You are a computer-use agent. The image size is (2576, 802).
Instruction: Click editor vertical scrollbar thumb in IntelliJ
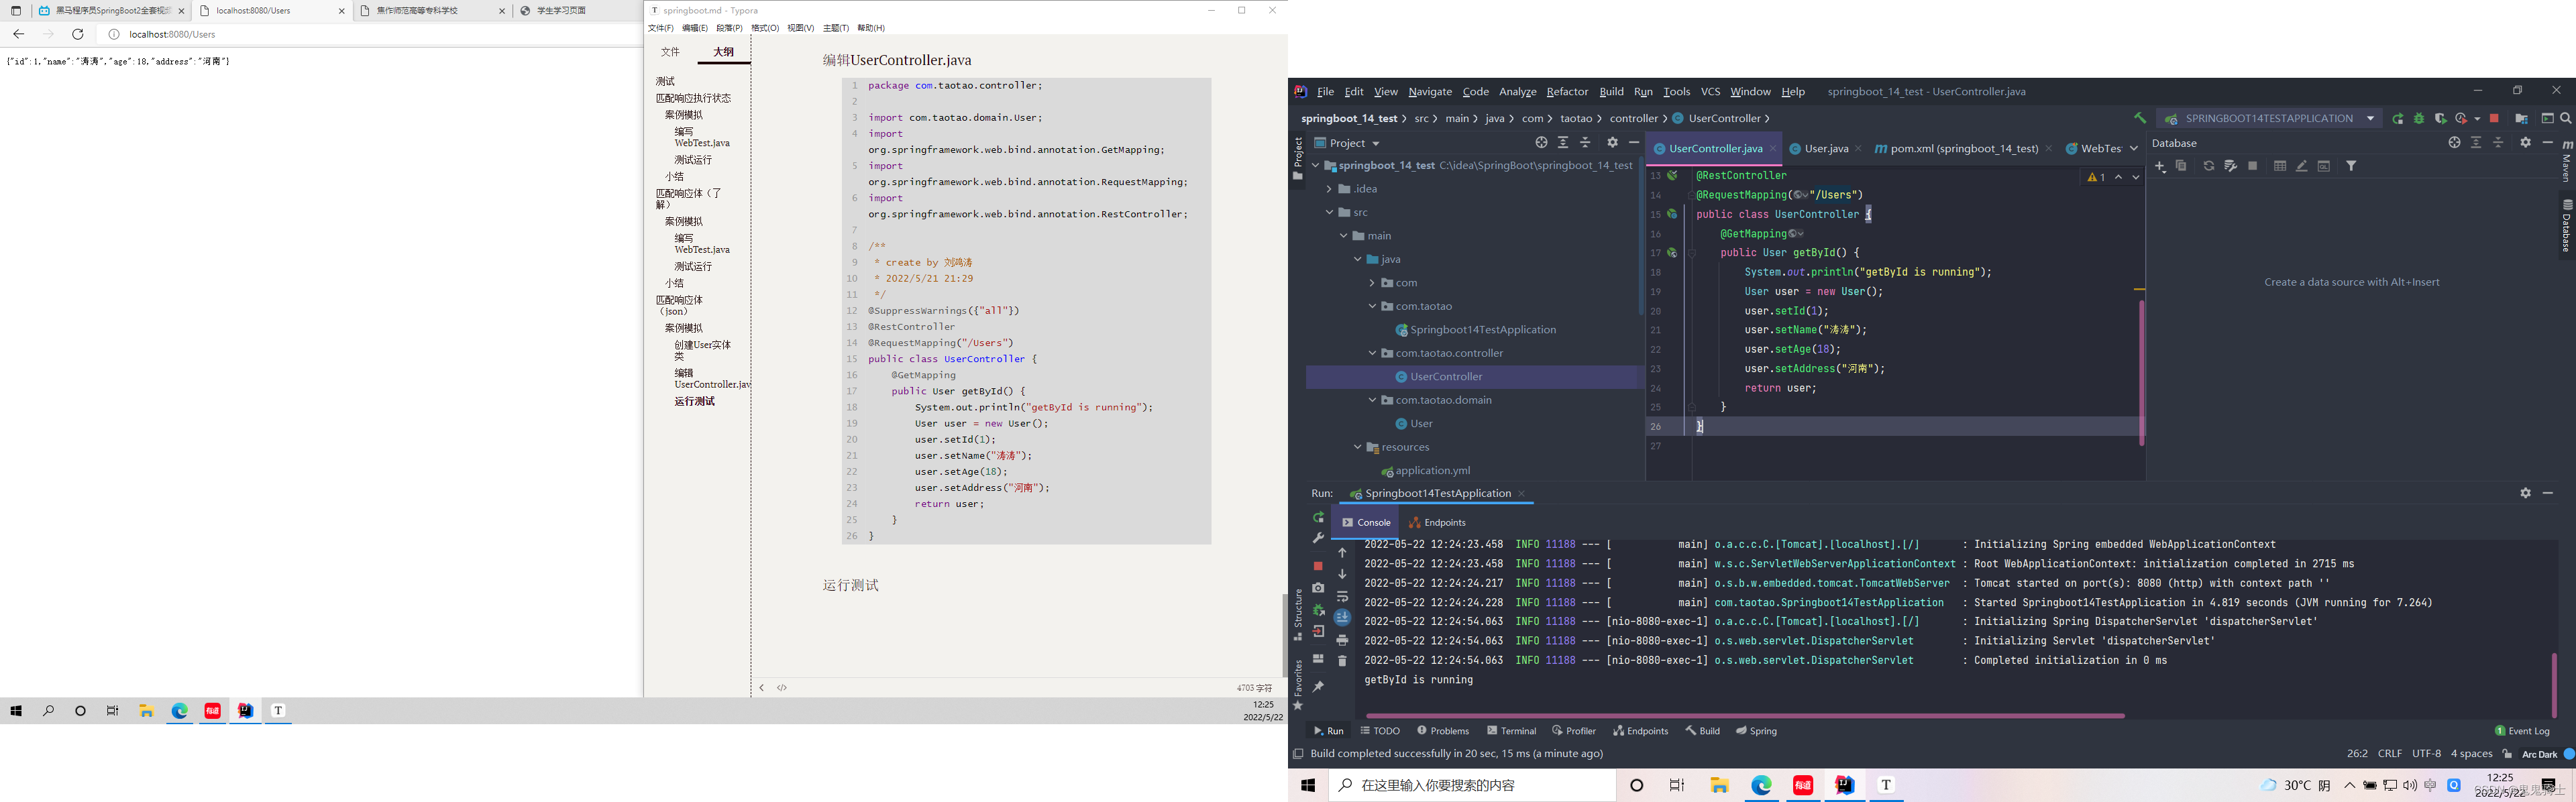(x=2141, y=372)
